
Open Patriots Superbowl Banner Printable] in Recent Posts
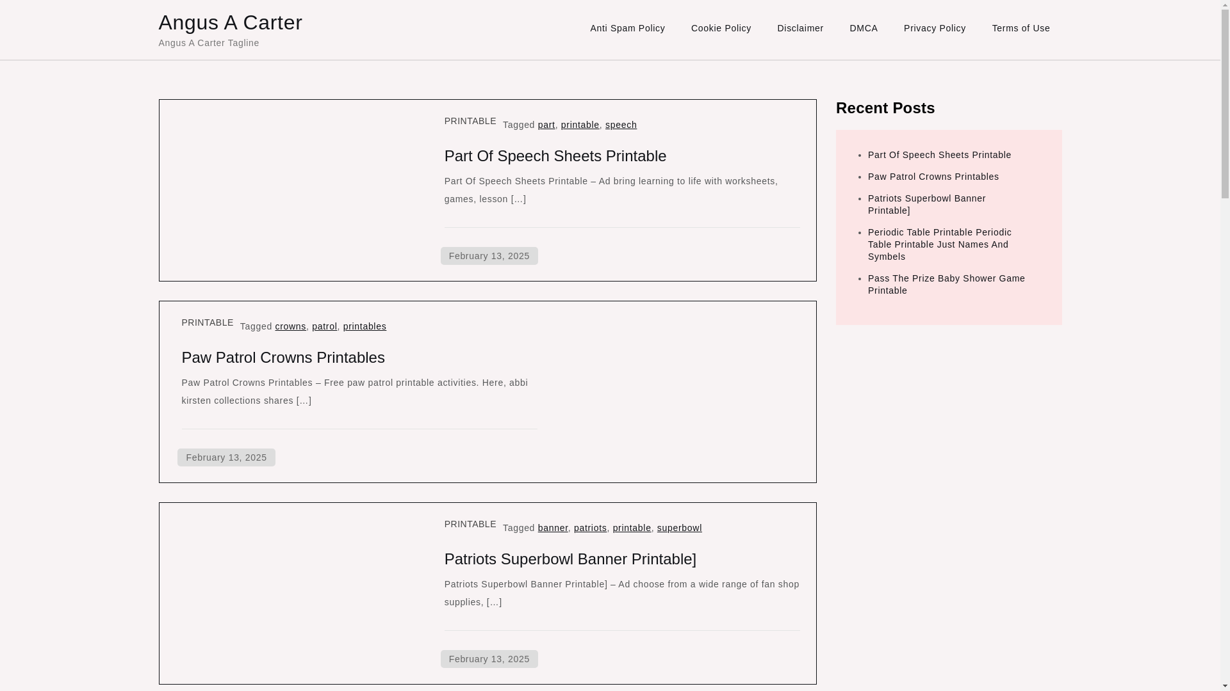click(926, 204)
